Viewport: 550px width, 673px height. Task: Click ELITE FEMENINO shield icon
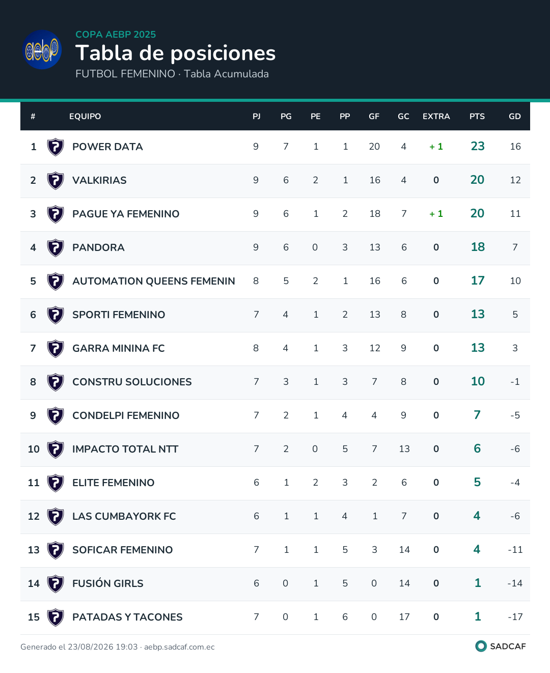pos(55,483)
